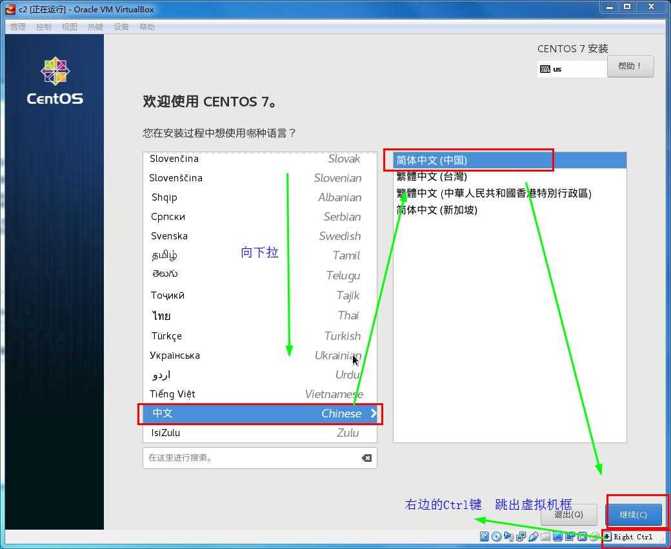Select Shqip Albanian language
The width and height of the screenshot is (671, 549).
click(260, 197)
